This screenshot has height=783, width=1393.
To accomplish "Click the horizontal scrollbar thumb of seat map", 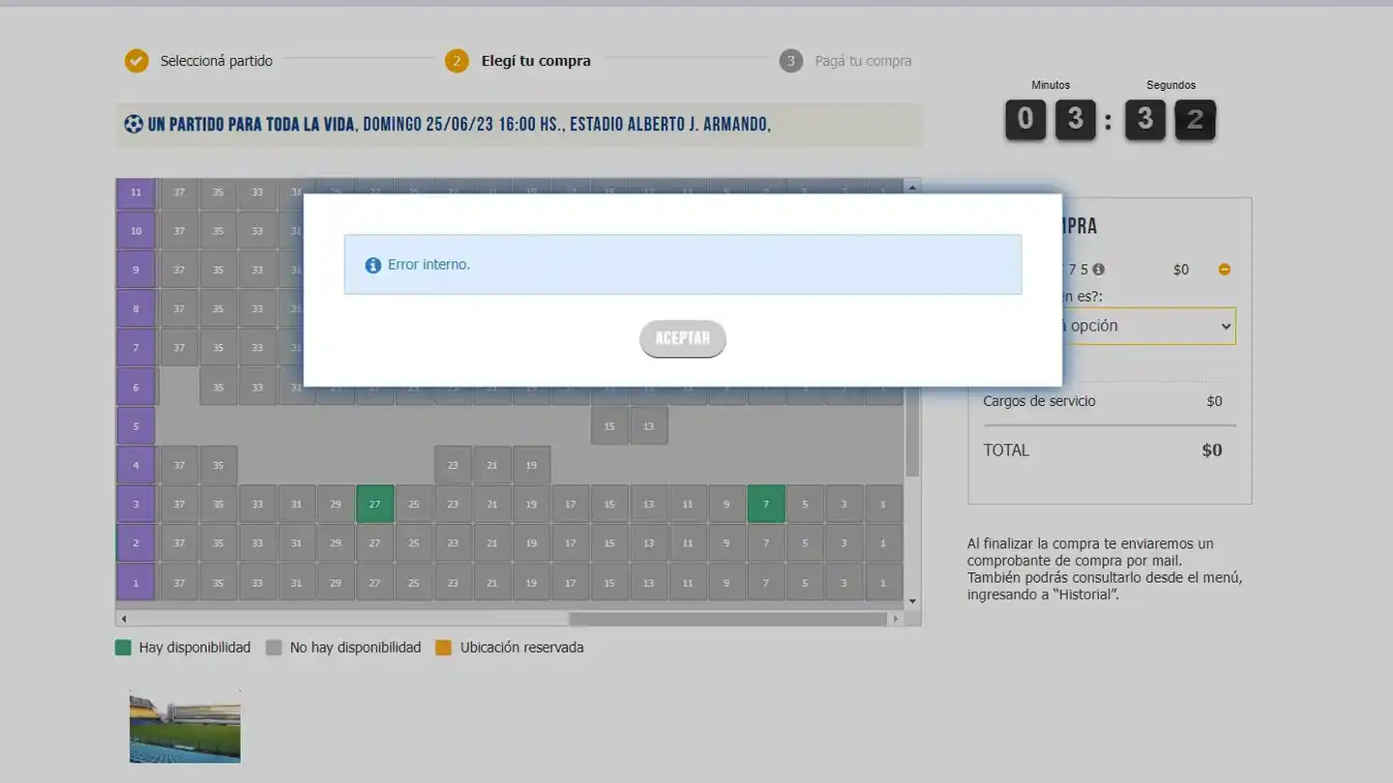I will [727, 619].
